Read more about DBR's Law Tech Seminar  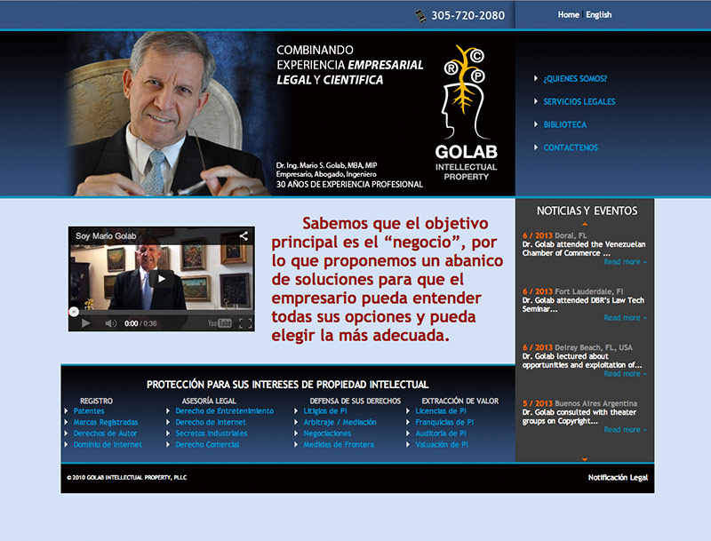625,318
